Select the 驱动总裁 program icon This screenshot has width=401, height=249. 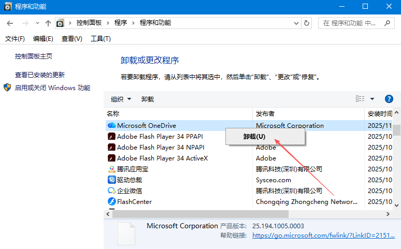pos(111,180)
